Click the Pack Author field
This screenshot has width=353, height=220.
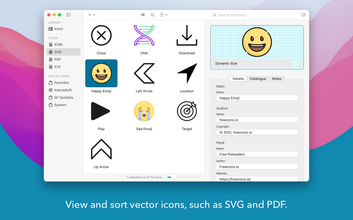[257, 167]
